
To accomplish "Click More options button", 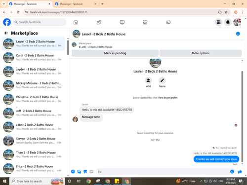I will (201, 53).
